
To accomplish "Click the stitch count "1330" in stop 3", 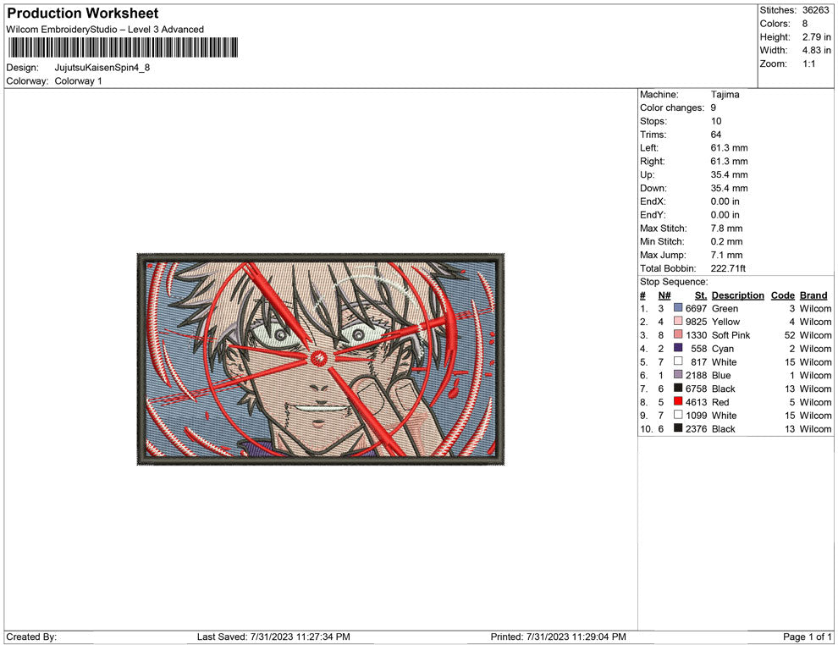I will (x=696, y=334).
